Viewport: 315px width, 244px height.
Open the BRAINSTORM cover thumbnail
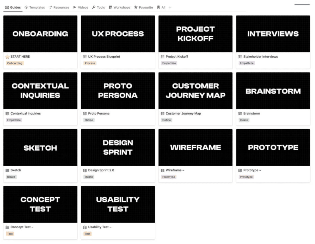[x=273, y=91]
